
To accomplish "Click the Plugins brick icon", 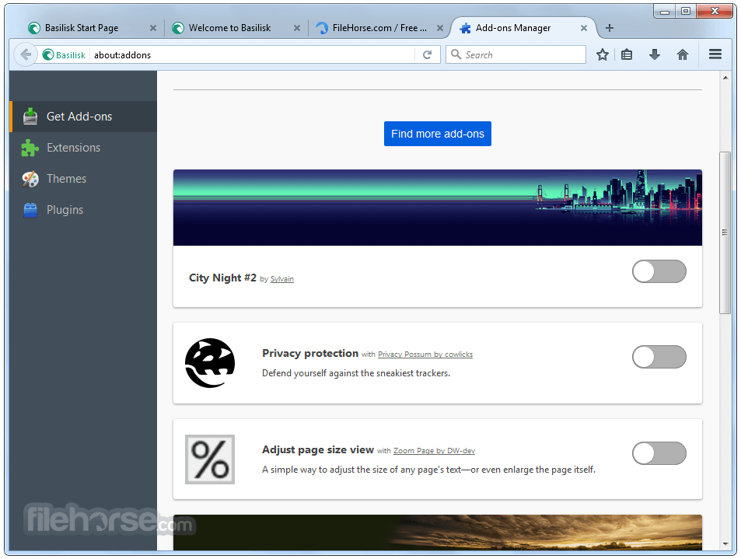I will tap(30, 210).
